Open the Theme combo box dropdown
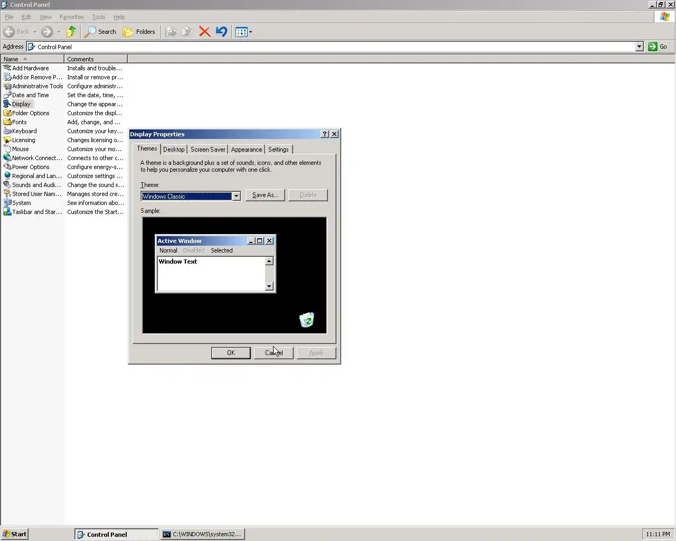The height and width of the screenshot is (541, 676). tap(236, 196)
